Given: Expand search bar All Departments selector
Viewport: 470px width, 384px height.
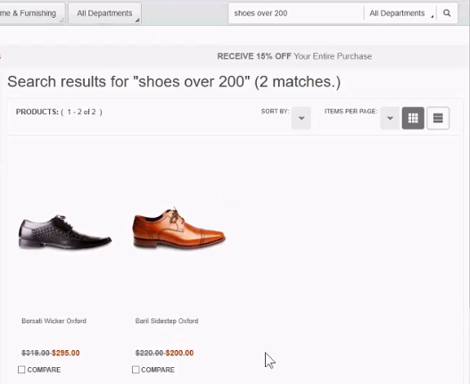Looking at the screenshot, I should pos(400,13).
